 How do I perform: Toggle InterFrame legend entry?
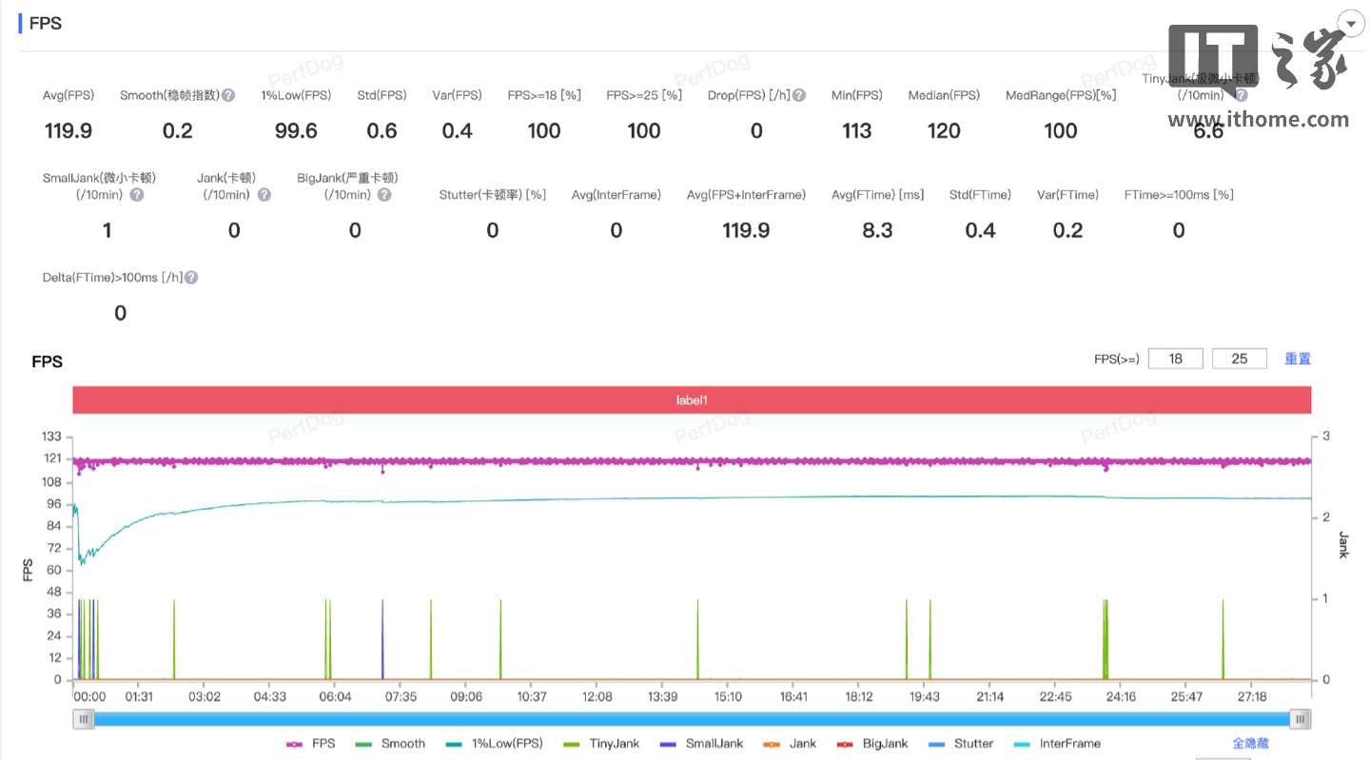1058,744
